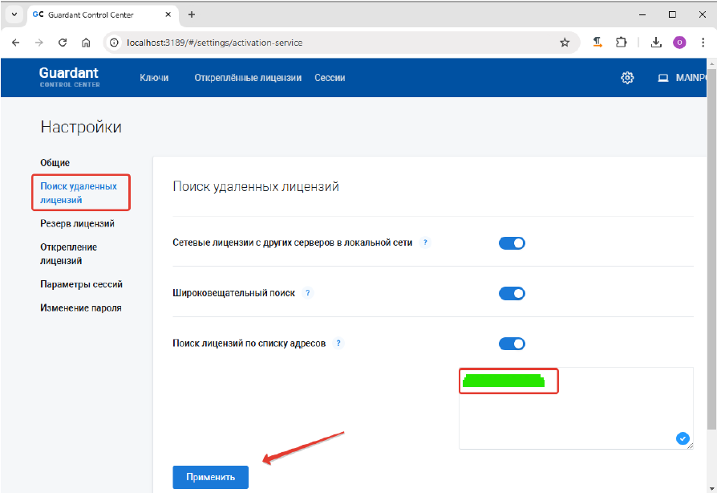This screenshot has height=493, width=717.
Task: Open the settings gear in header
Action: (627, 78)
